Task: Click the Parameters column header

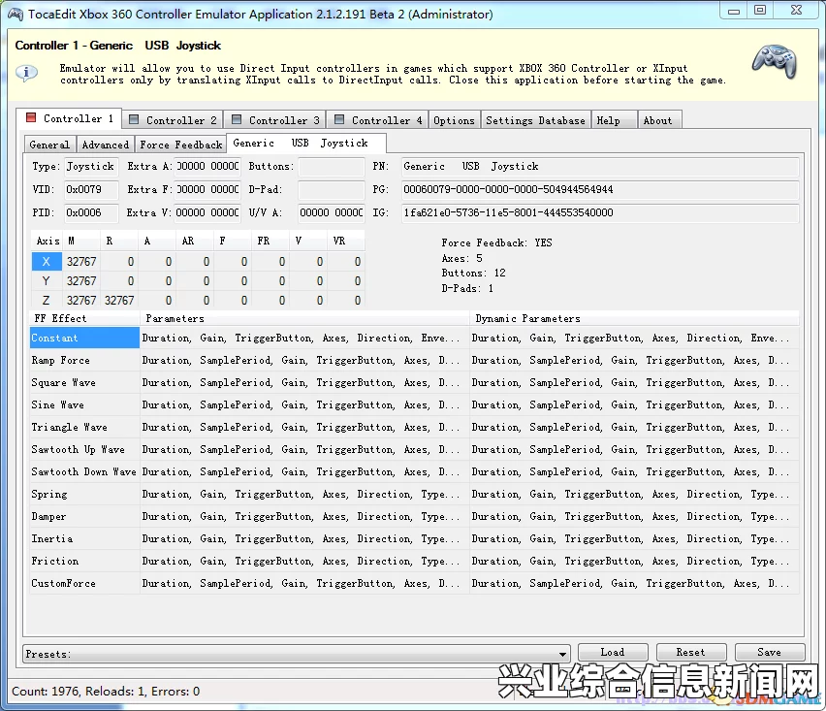Action: click(304, 318)
